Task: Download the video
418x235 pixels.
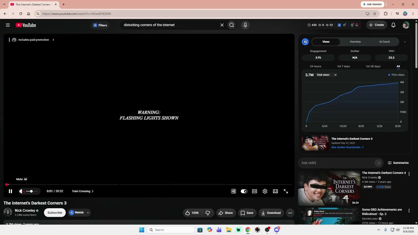Action: pos(271,213)
